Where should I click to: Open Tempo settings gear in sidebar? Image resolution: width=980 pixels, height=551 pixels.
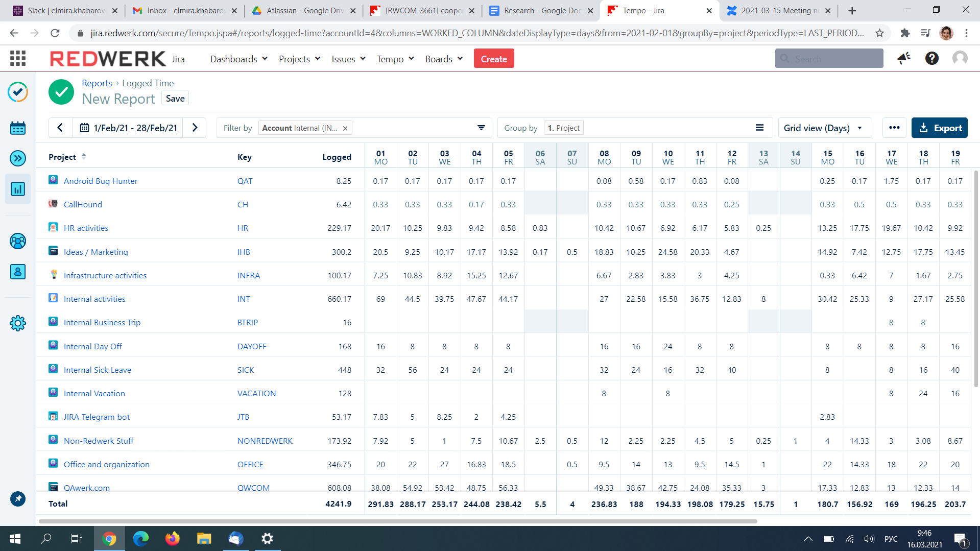(x=18, y=323)
